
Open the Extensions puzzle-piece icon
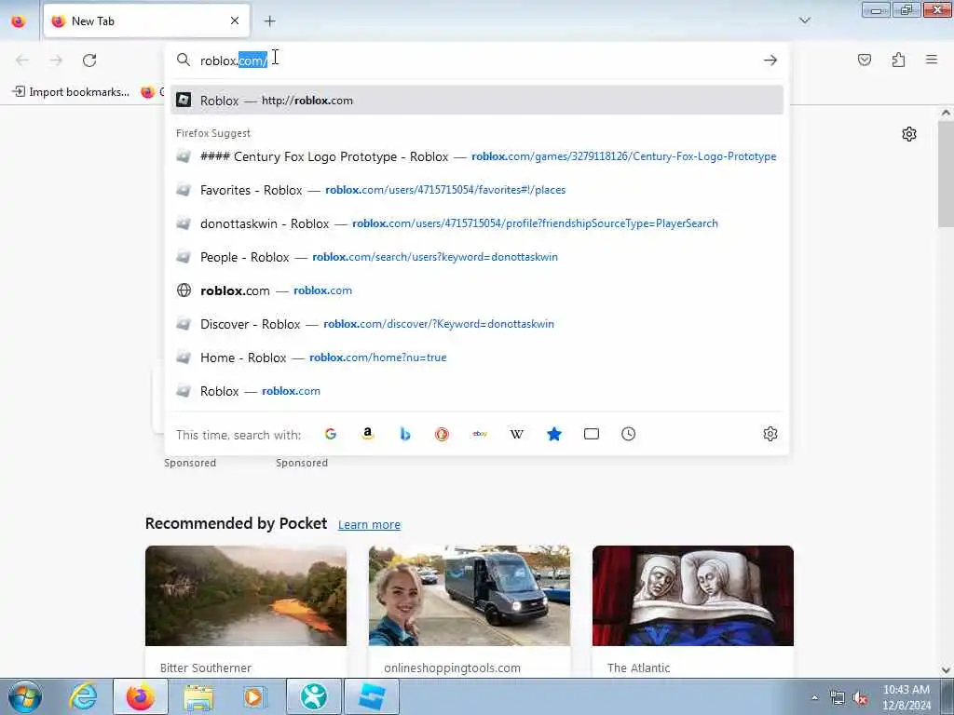[898, 60]
